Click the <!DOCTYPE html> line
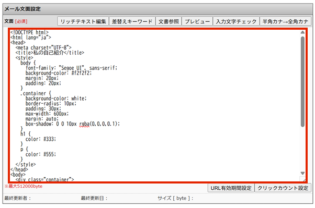The image size is (315, 208). click(29, 32)
